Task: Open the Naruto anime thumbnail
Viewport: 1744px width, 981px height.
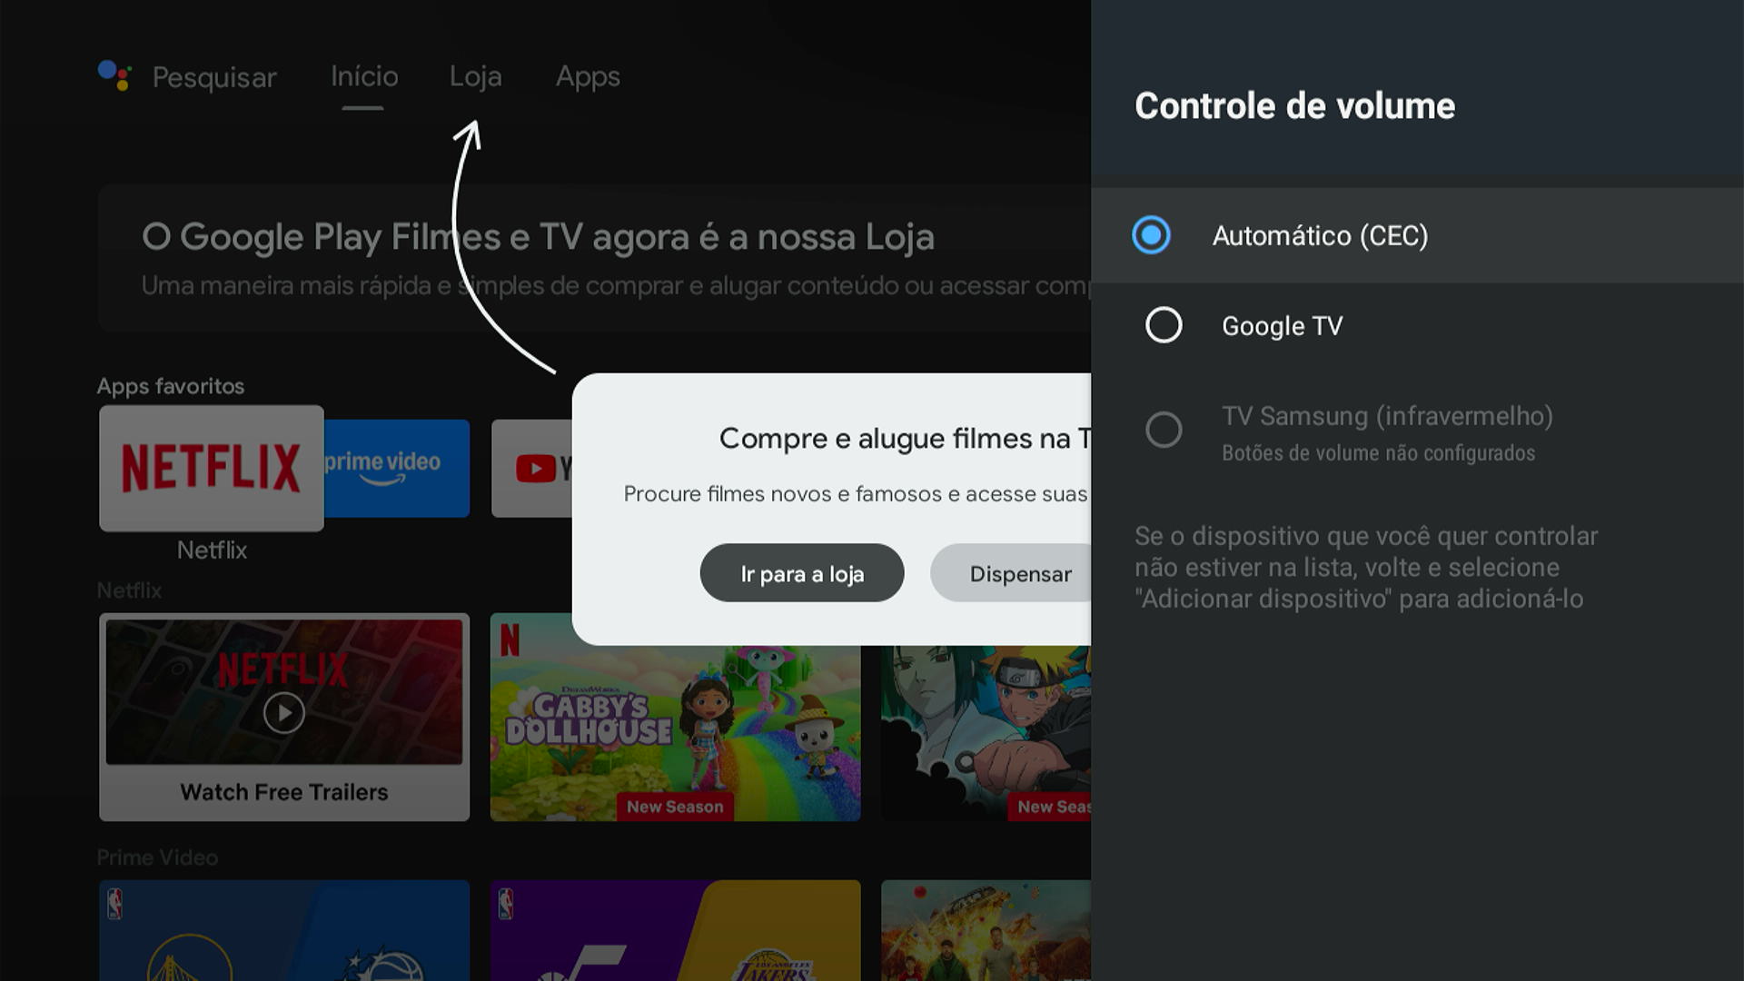Action: (986, 733)
